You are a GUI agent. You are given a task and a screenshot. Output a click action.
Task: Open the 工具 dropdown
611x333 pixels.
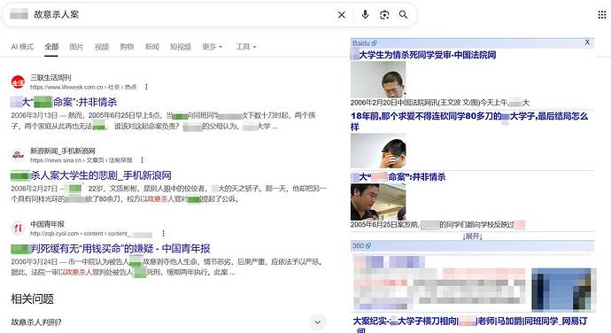246,47
